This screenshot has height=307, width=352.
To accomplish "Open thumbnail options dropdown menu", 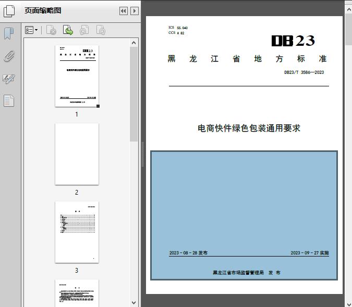I will coord(31,31).
